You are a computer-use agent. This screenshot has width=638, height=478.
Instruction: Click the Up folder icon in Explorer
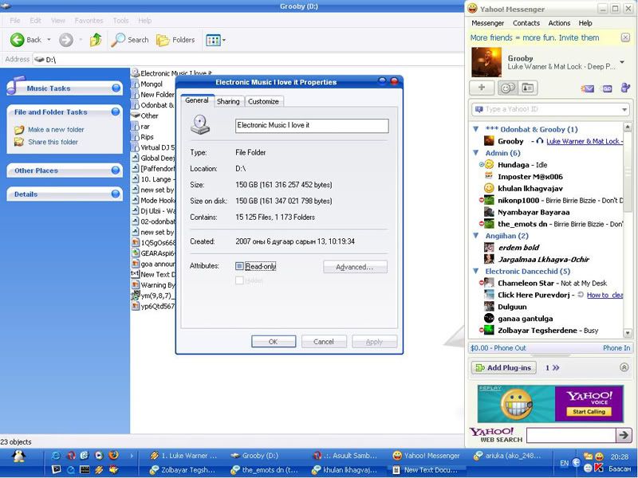(96, 39)
